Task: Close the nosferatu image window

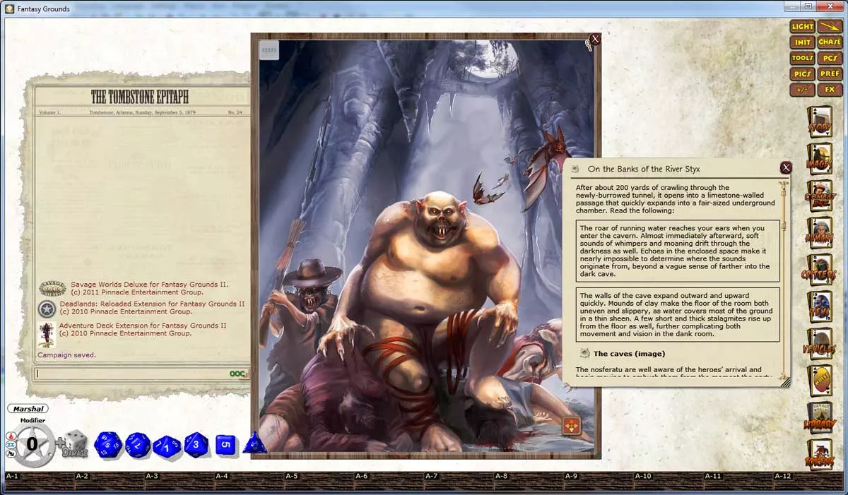Action: (595, 39)
